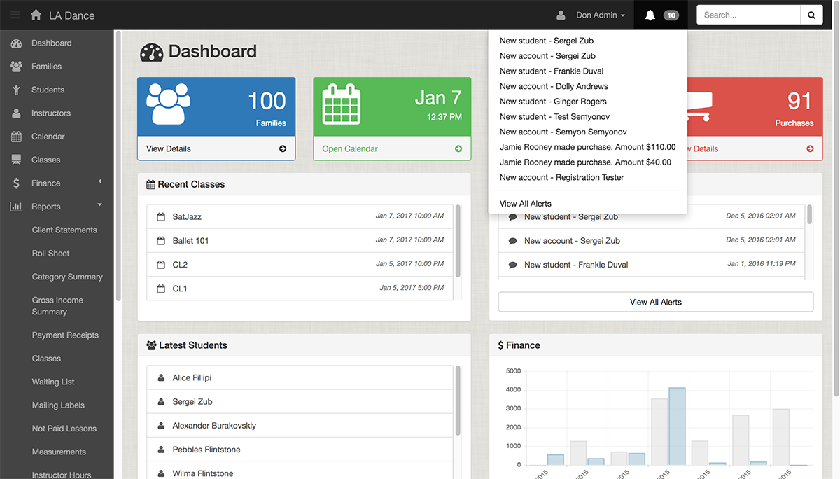Select 'New account - Dolly Andrews' alert
840x479 pixels.
coord(554,86)
